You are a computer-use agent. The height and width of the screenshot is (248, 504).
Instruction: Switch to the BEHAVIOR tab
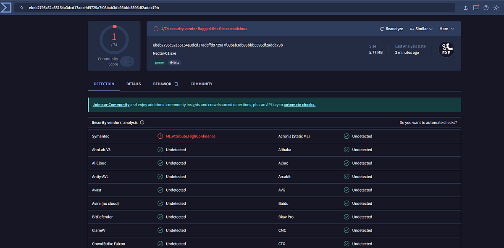162,84
